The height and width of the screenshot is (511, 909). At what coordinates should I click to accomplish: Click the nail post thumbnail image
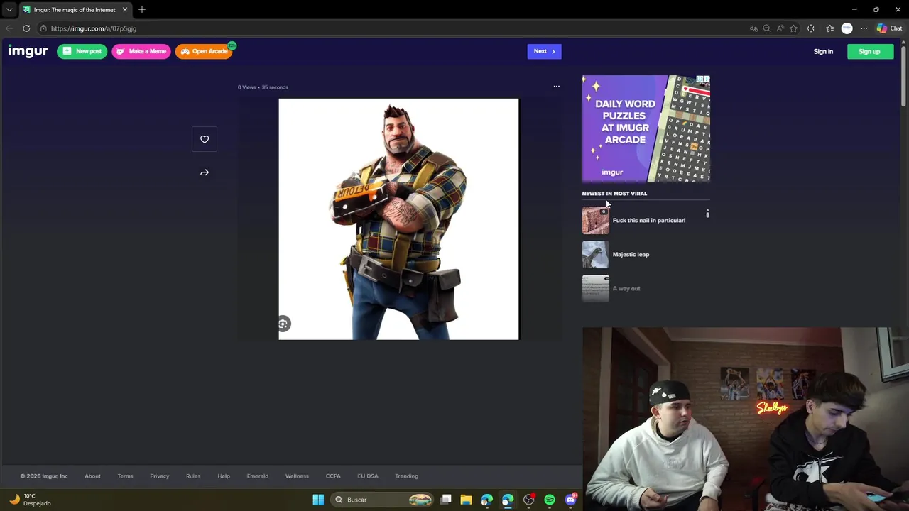pos(596,220)
